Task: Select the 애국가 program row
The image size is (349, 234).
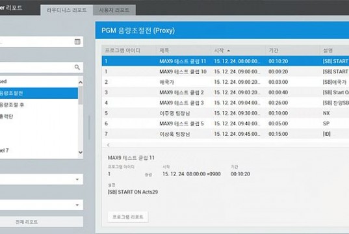Action: 226,82
